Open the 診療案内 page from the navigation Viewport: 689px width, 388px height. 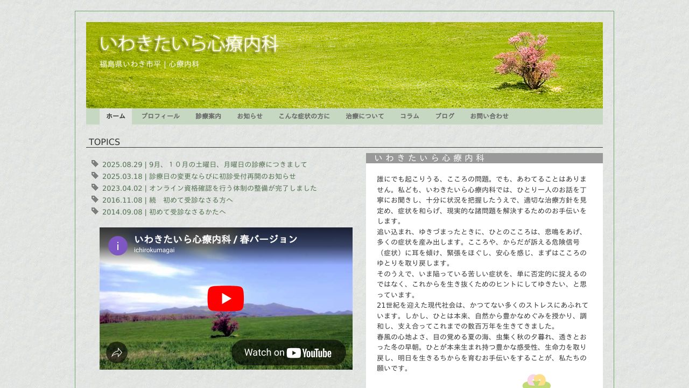click(x=208, y=116)
